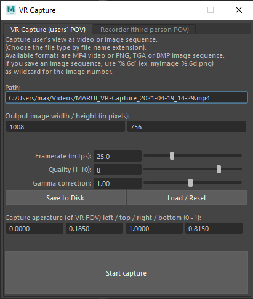The height and width of the screenshot is (299, 253).
Task: Start capture with the large button
Action: tap(126, 272)
